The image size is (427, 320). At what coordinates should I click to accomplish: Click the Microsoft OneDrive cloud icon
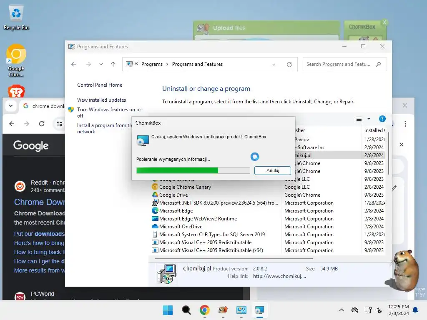click(155, 226)
